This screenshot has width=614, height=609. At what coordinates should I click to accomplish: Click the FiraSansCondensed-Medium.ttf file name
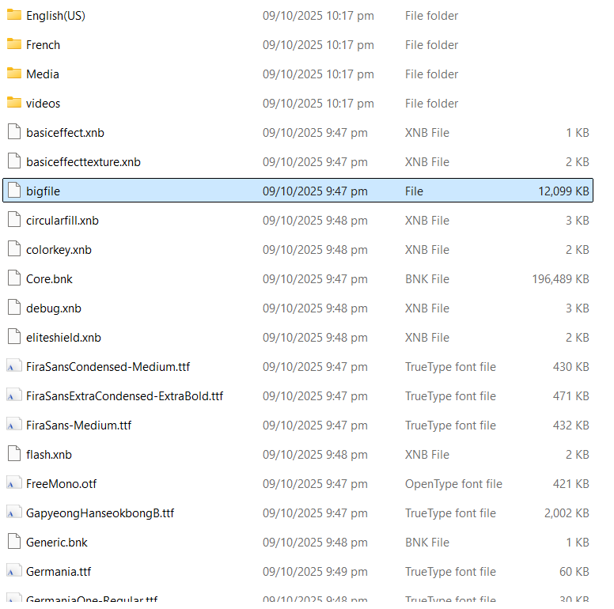[x=108, y=367]
